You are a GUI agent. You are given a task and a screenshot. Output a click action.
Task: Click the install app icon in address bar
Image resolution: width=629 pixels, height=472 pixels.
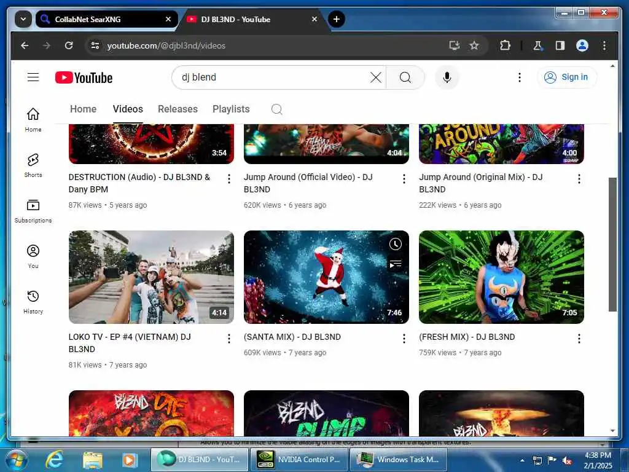[454, 45]
